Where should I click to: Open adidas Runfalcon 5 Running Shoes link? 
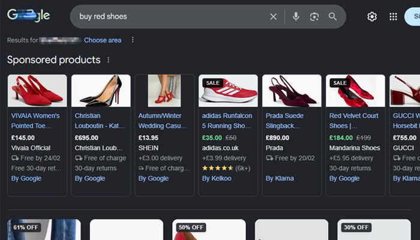[227, 121]
